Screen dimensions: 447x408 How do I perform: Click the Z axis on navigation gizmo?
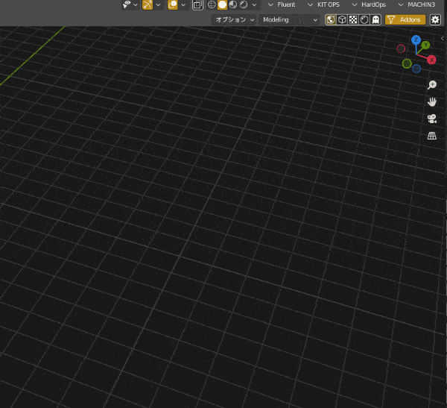416,40
